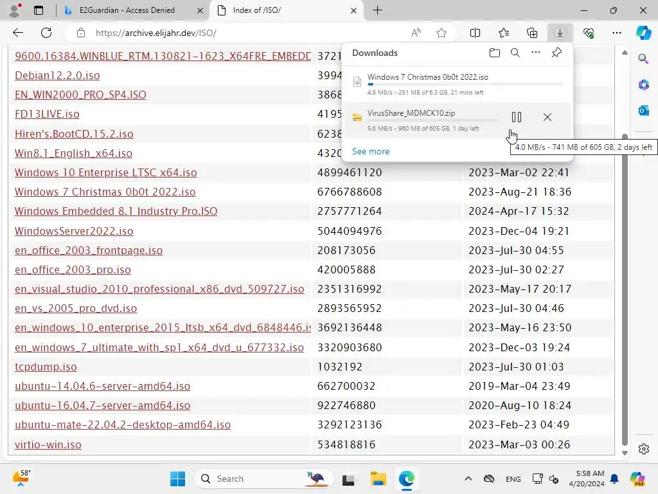658x494 pixels.
Task: Open the sidebar settings gear
Action: click(x=643, y=448)
